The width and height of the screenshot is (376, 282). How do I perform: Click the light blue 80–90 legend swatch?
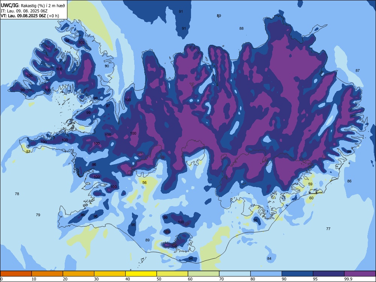(266, 274)
